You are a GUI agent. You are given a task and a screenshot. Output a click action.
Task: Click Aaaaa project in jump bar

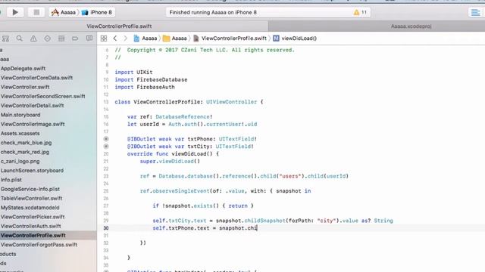click(x=145, y=39)
